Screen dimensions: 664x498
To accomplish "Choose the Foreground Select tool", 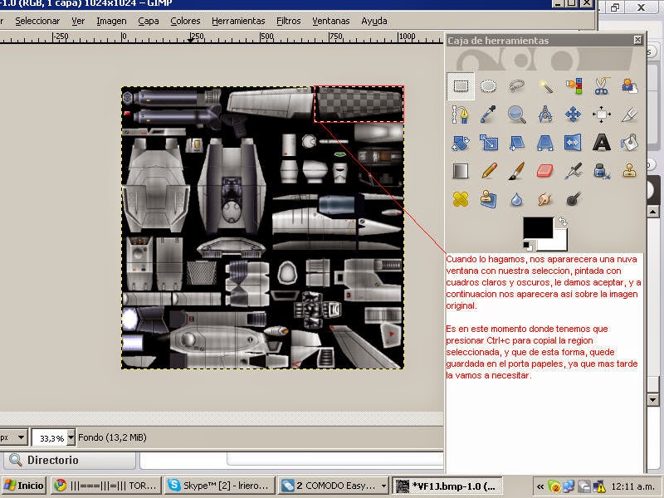I will 630,86.
